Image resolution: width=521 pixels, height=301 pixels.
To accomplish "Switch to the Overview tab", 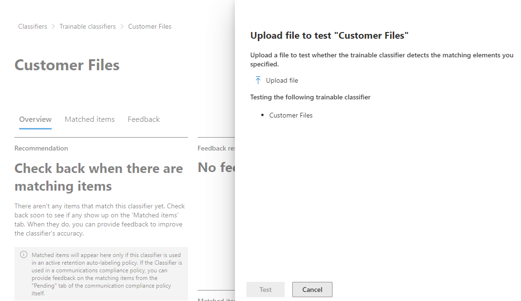I will (x=35, y=119).
